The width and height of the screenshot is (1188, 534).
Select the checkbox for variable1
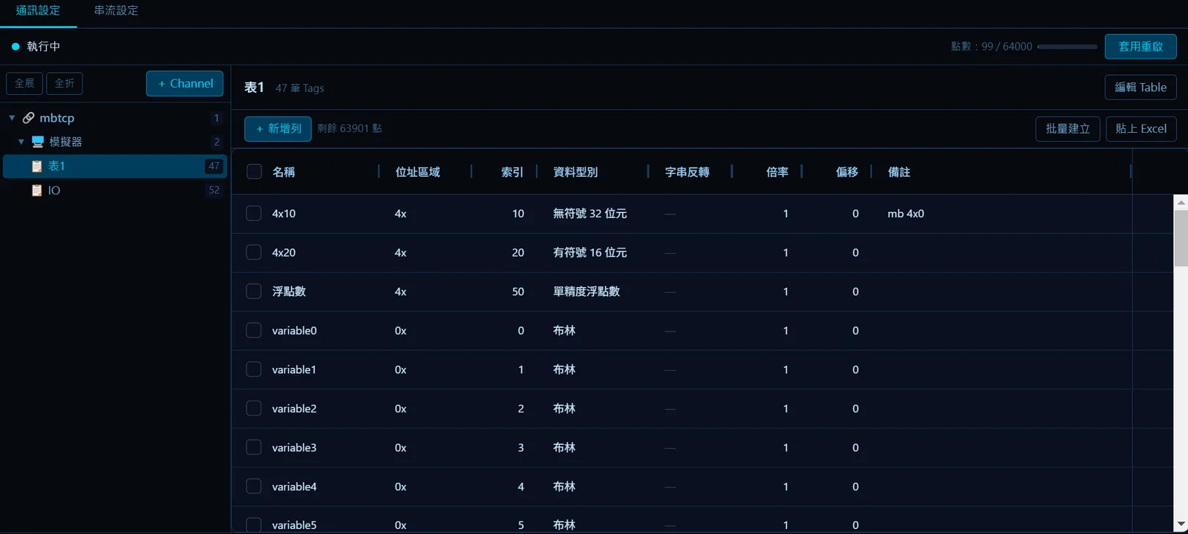pyautogui.click(x=254, y=369)
